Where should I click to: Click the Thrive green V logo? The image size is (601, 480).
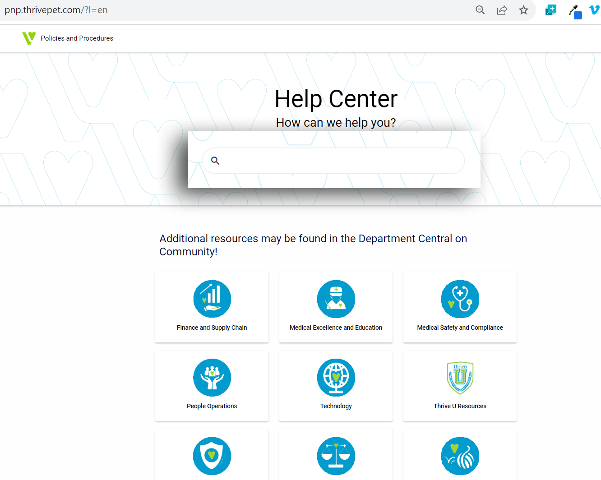pyautogui.click(x=29, y=38)
